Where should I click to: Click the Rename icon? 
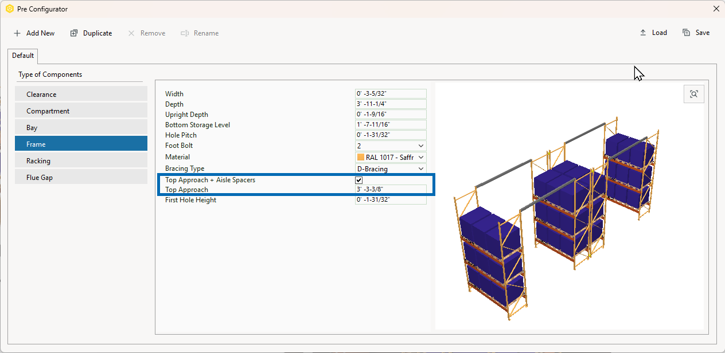pyautogui.click(x=185, y=33)
